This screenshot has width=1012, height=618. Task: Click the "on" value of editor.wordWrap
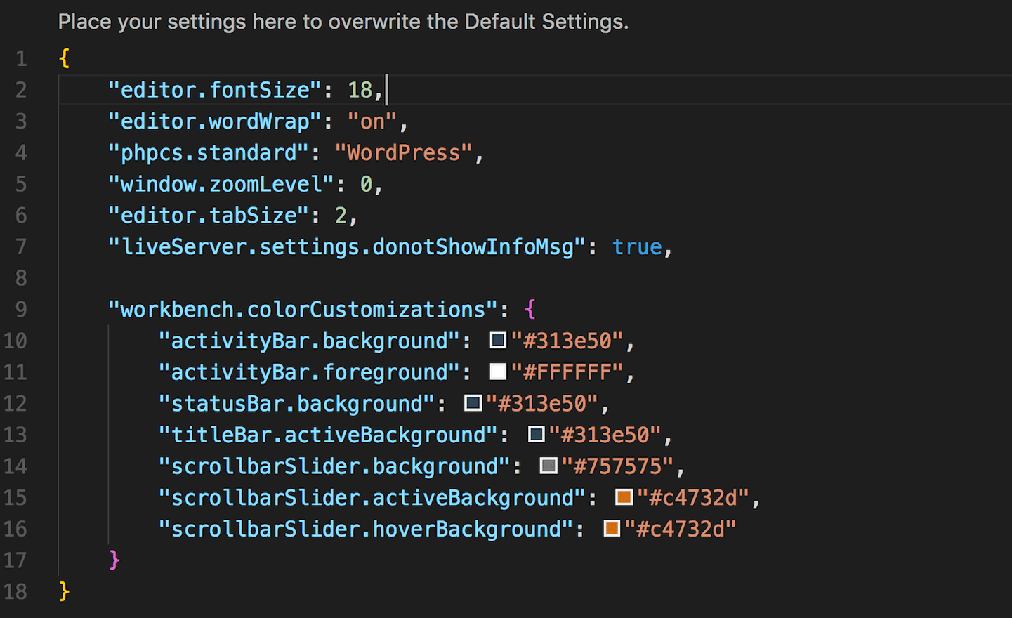coord(372,121)
